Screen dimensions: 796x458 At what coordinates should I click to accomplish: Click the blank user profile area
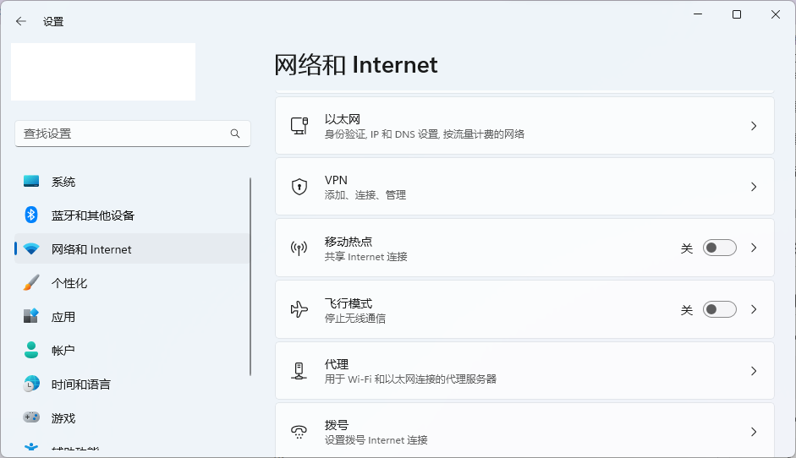click(103, 72)
